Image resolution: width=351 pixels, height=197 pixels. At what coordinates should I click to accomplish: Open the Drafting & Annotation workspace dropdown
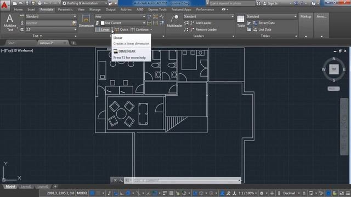[85, 3]
